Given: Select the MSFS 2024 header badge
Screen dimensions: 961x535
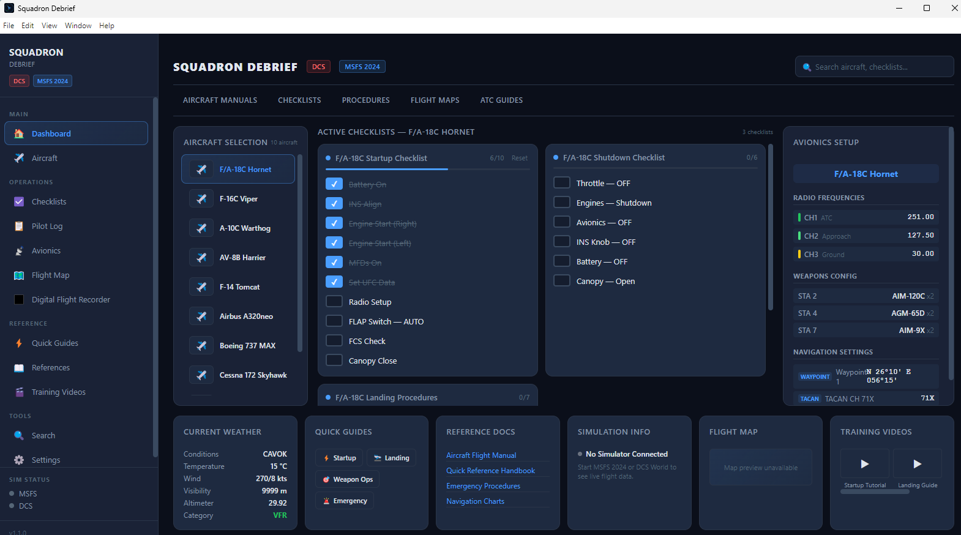Looking at the screenshot, I should tap(362, 67).
